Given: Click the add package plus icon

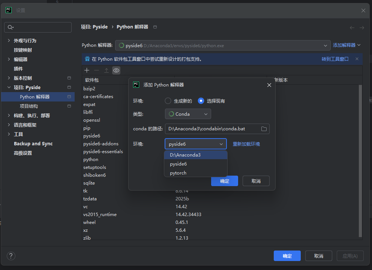Looking at the screenshot, I should (87, 70).
